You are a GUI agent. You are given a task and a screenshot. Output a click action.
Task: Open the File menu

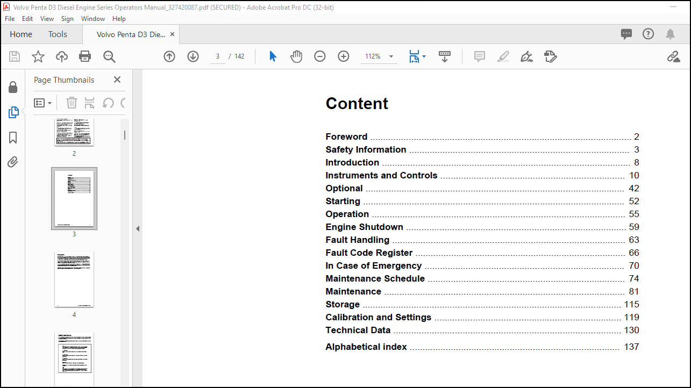pos(10,19)
